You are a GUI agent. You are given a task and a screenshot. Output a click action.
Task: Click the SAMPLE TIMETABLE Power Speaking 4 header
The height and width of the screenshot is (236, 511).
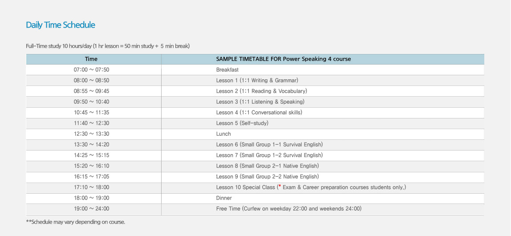coord(283,59)
